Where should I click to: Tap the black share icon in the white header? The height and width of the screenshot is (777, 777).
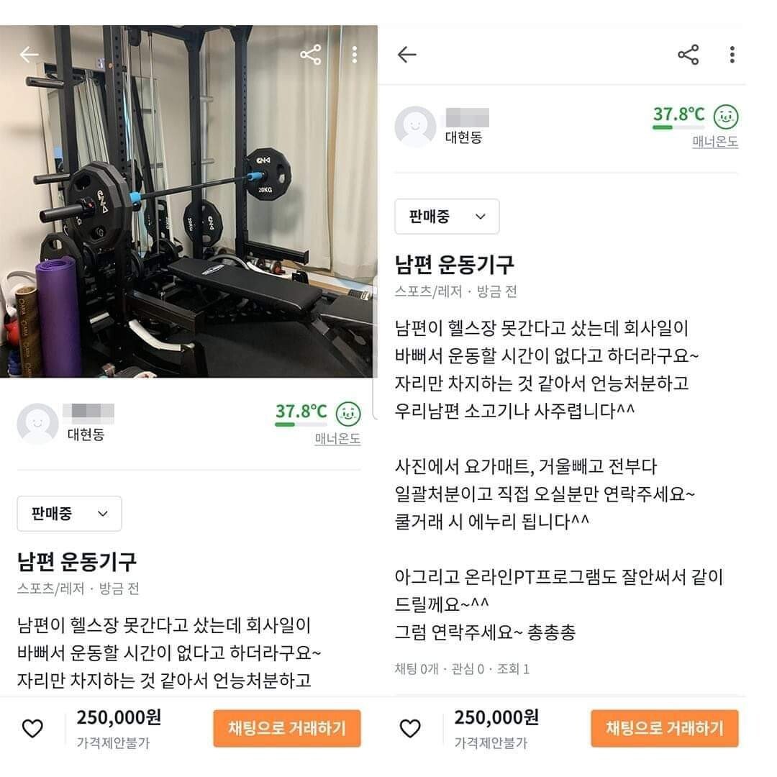[689, 55]
